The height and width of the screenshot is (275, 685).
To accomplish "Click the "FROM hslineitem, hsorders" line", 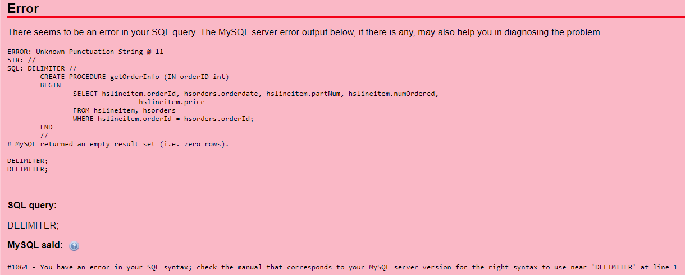I will coord(124,110).
